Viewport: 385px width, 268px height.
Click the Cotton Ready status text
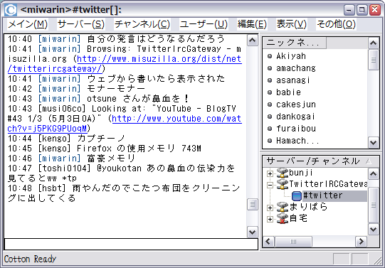tap(30, 259)
